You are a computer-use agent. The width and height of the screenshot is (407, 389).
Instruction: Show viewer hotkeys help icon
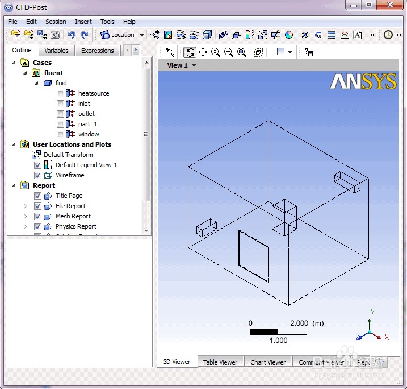coord(309,52)
